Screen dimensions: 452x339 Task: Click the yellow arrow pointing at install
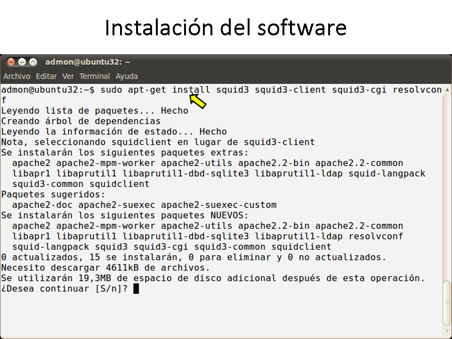coord(198,101)
